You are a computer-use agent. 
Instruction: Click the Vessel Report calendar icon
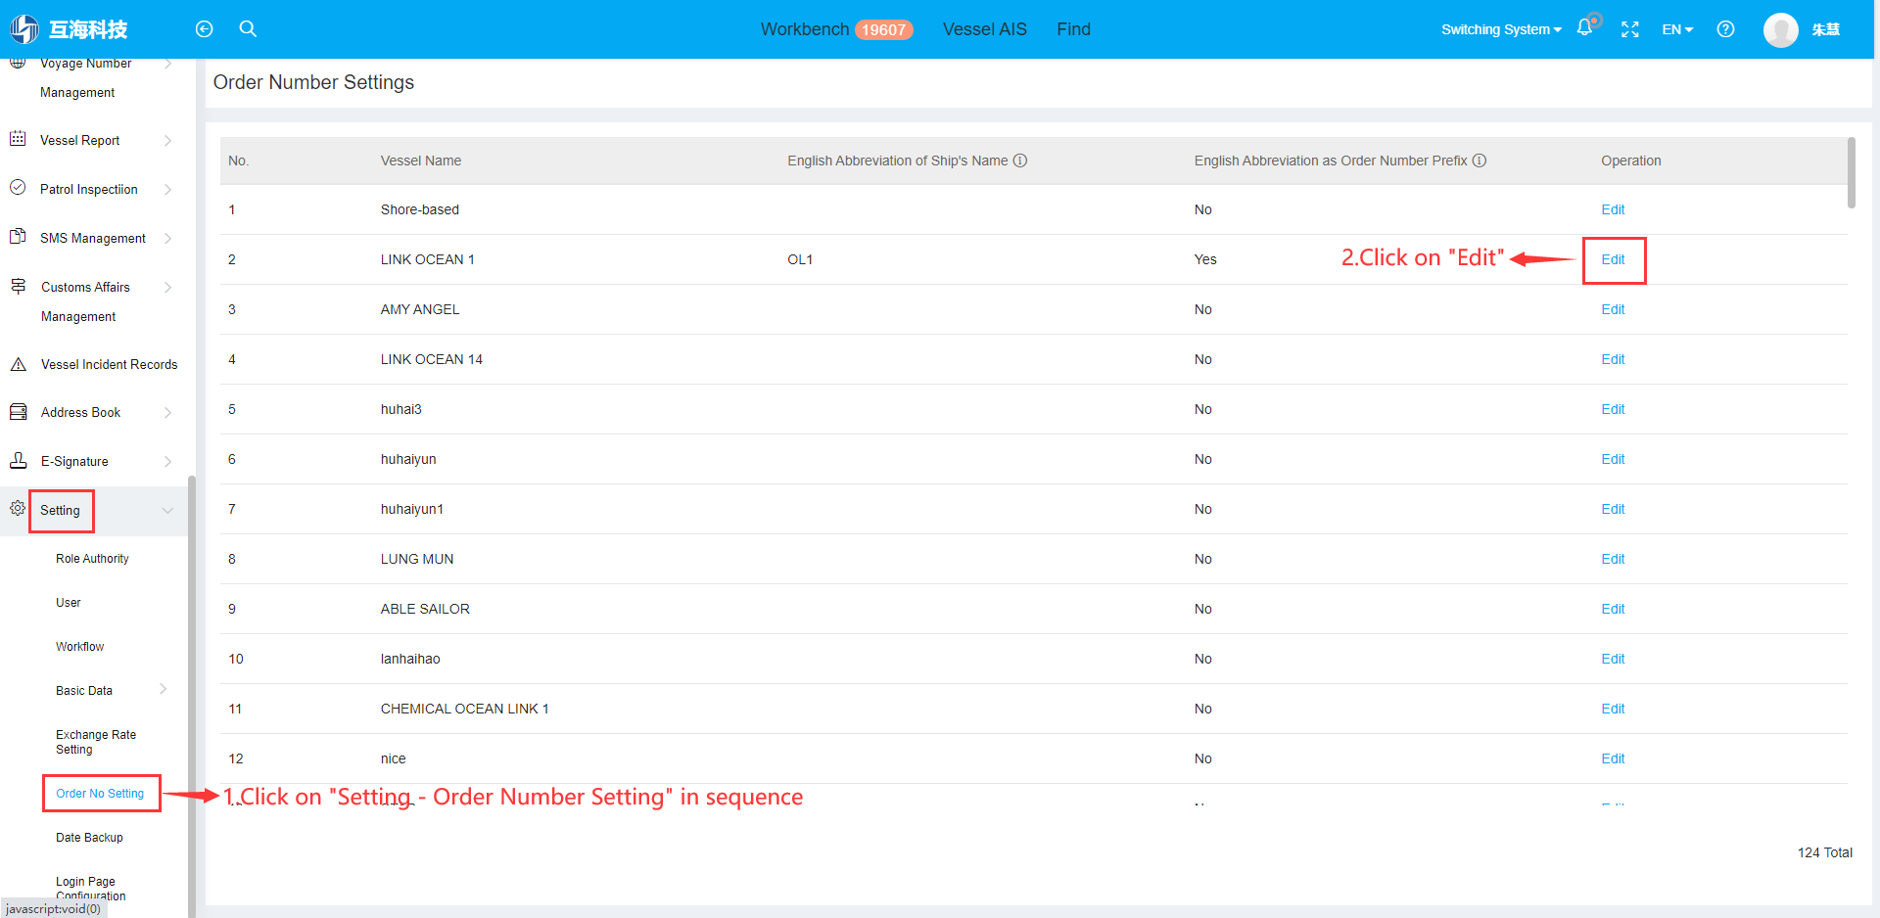click(x=18, y=139)
